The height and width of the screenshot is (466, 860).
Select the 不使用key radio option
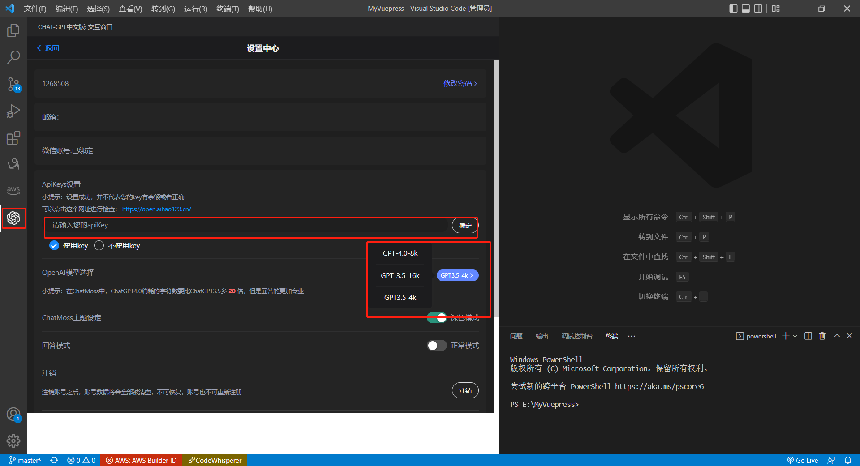99,245
